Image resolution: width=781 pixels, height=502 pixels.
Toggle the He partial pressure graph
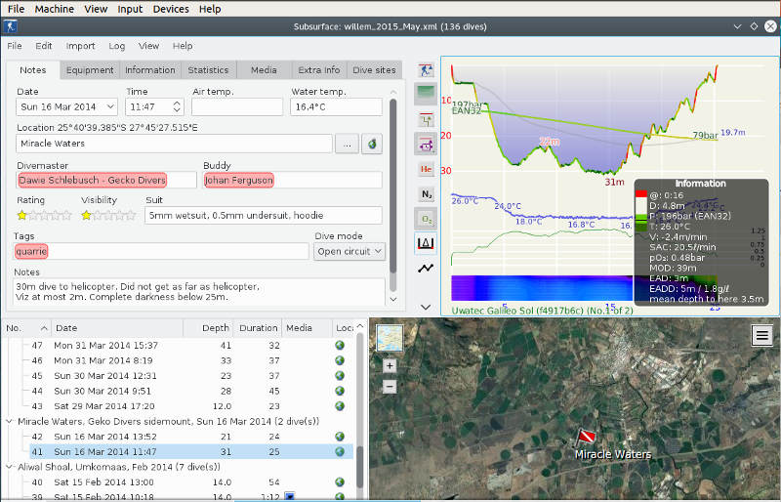[426, 169]
